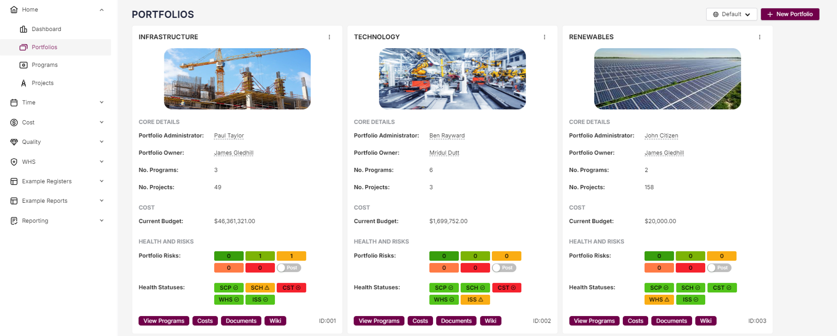Click View Programs on Technology card
The width and height of the screenshot is (837, 336).
[379, 321]
